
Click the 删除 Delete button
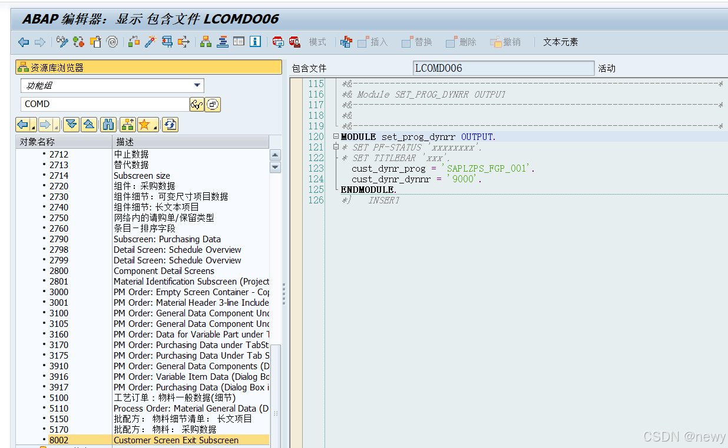461,42
